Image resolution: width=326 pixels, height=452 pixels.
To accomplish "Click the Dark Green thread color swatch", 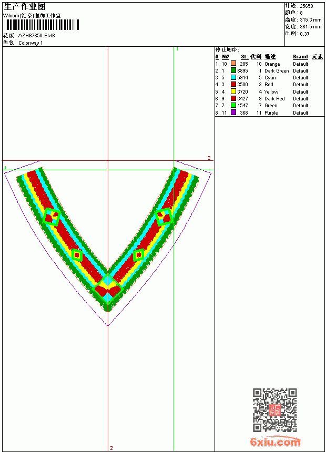I will pyautogui.click(x=233, y=70).
